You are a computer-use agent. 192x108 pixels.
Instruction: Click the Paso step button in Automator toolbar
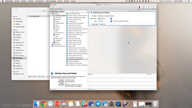(x=144, y=7)
